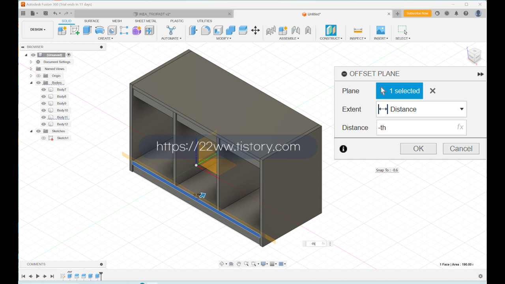This screenshot has height=284, width=505.
Task: Open the data panel grid icon
Action: pyautogui.click(x=23, y=13)
